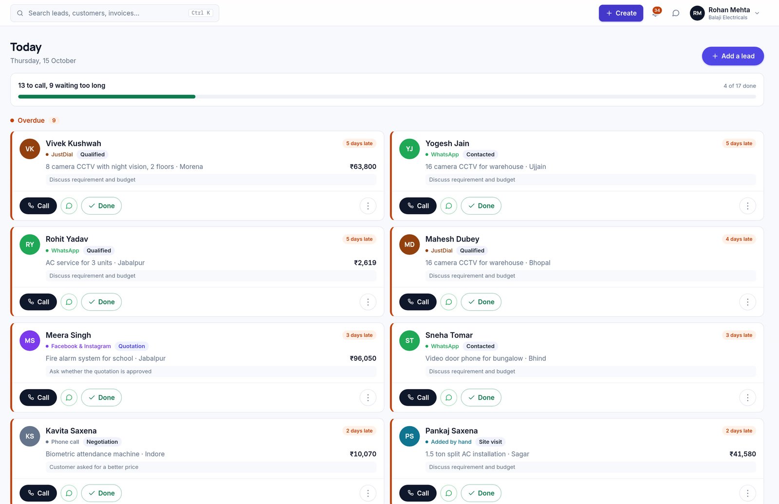Click the Quotation stage tag on Meera Singh

point(131,346)
